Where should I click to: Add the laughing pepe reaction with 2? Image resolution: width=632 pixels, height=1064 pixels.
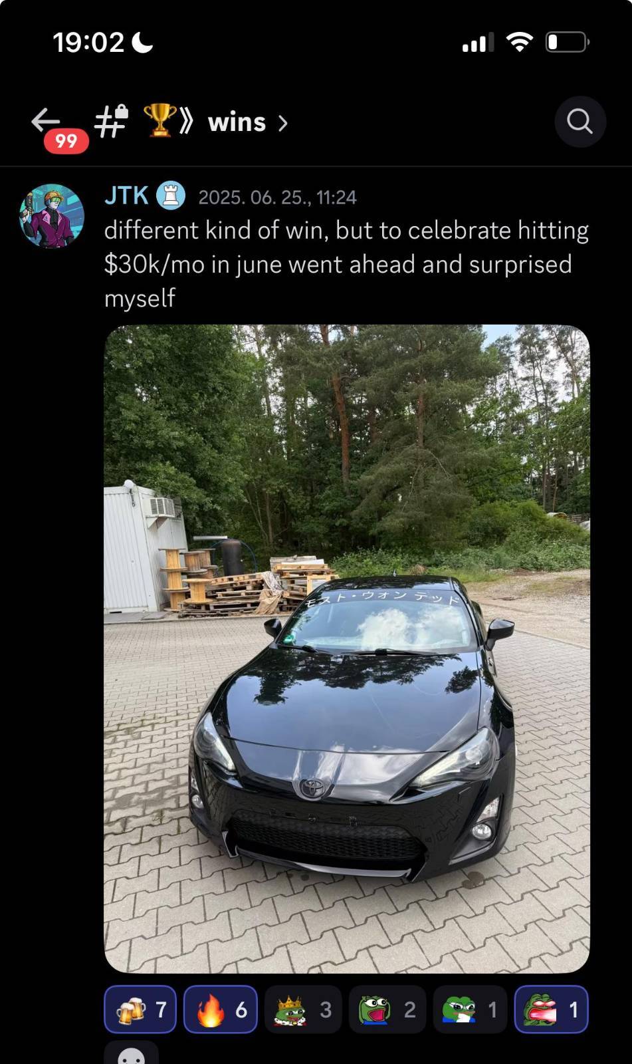(x=387, y=1009)
